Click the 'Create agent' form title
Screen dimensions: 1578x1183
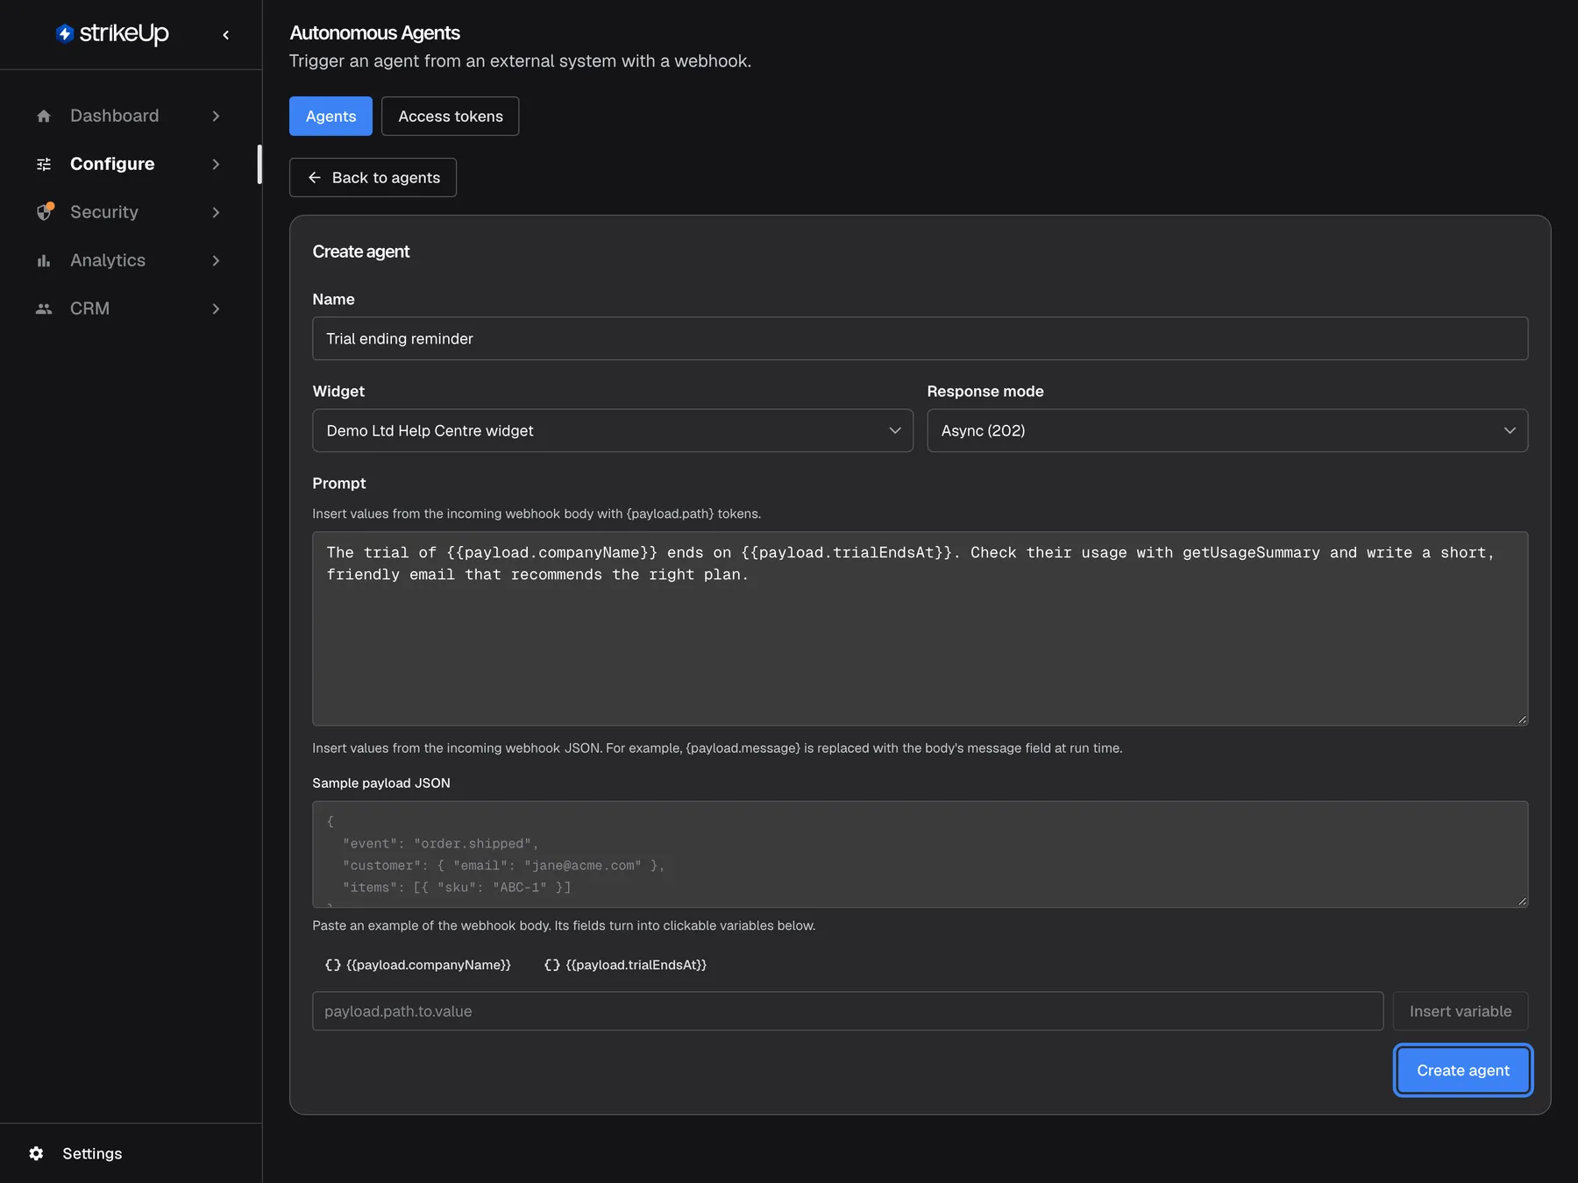coord(360,251)
